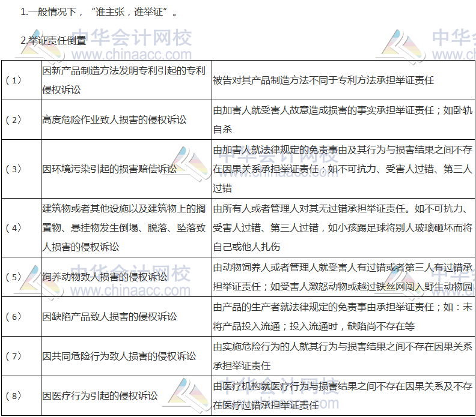Click the 因共同危险行为致人损害 lawsuit cell
476x417 pixels.
[119, 356]
